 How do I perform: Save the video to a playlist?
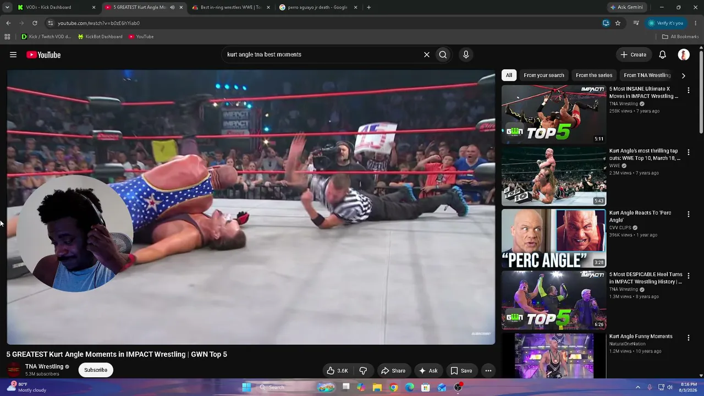[x=461, y=371]
